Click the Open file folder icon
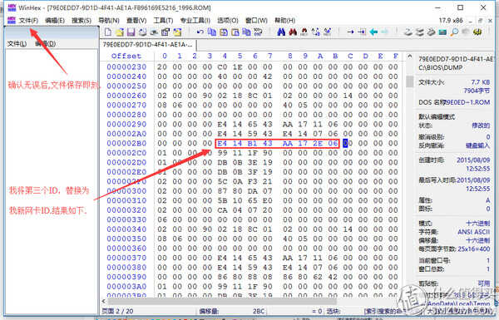Screen dimensions: 499x320 tap(119, 32)
